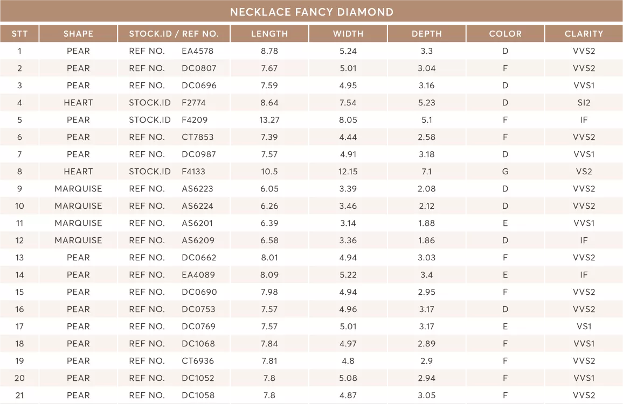Click depth value 1.86
The width and height of the screenshot is (623, 404).
[x=427, y=240]
